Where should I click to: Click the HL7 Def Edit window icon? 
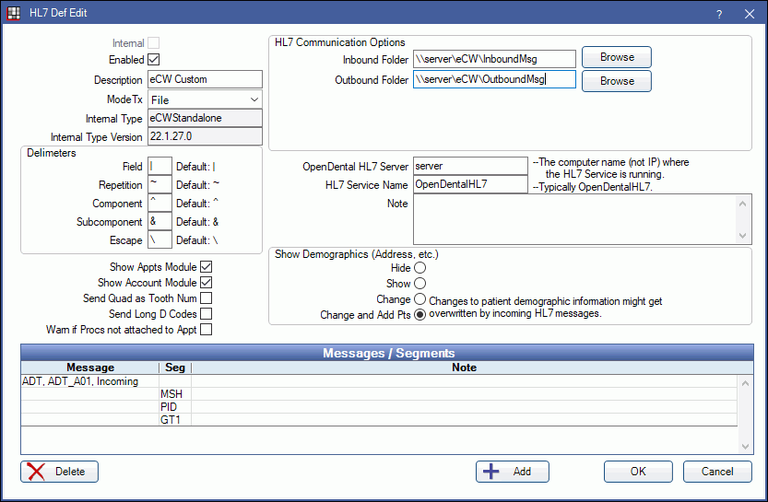tap(15, 14)
